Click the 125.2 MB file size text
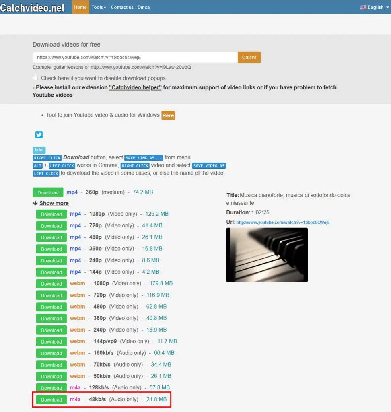Image resolution: width=391 pixels, height=412 pixels. click(x=157, y=214)
